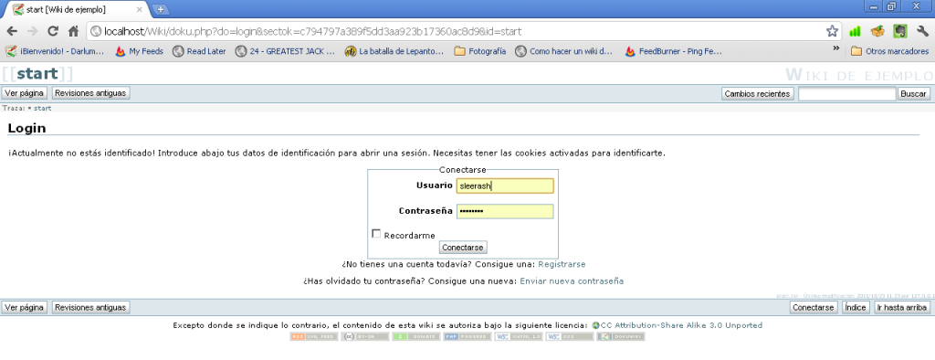Follow Enviar nueva contraseña link

572,281
